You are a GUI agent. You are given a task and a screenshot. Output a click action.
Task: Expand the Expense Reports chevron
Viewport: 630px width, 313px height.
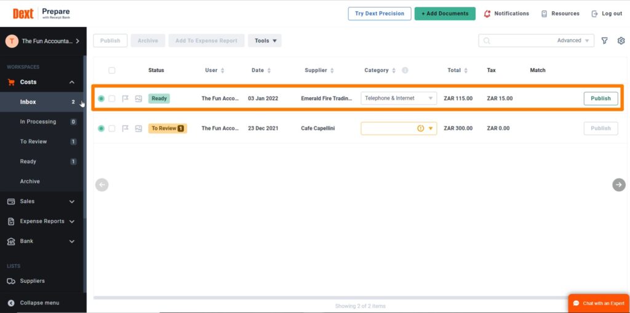pos(72,221)
